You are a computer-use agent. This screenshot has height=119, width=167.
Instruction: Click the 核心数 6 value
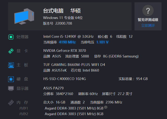click(x=105, y=37)
